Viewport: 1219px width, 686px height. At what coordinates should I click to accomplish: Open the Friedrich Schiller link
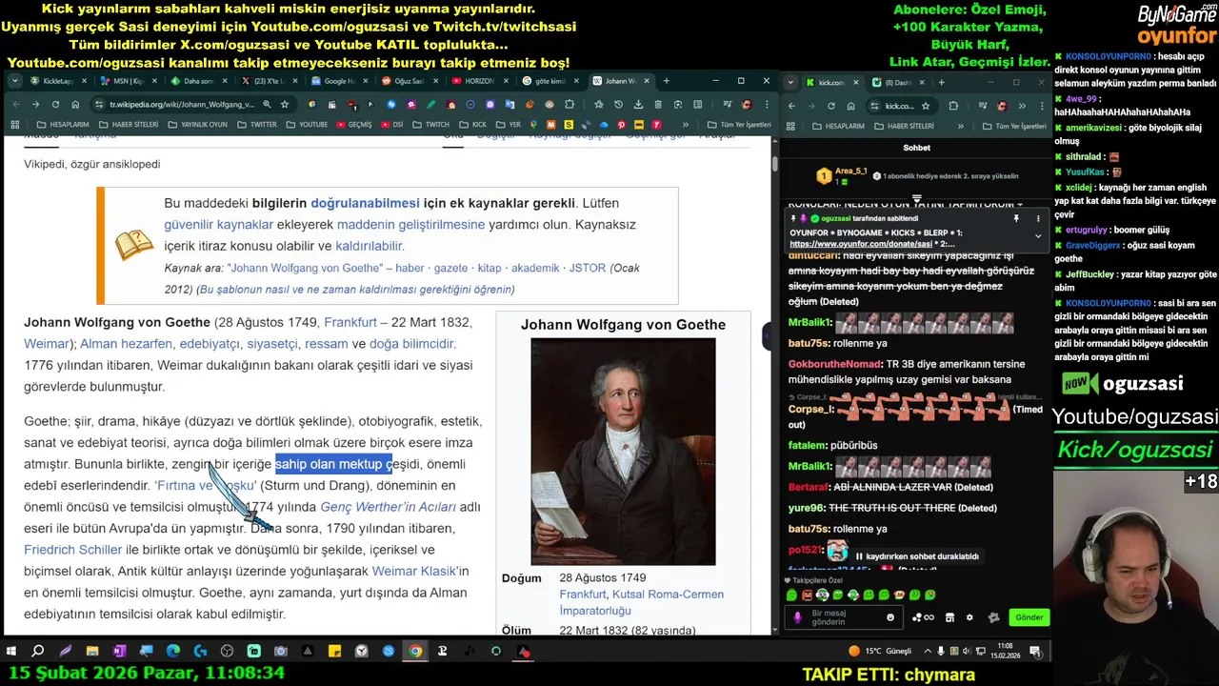(x=73, y=550)
